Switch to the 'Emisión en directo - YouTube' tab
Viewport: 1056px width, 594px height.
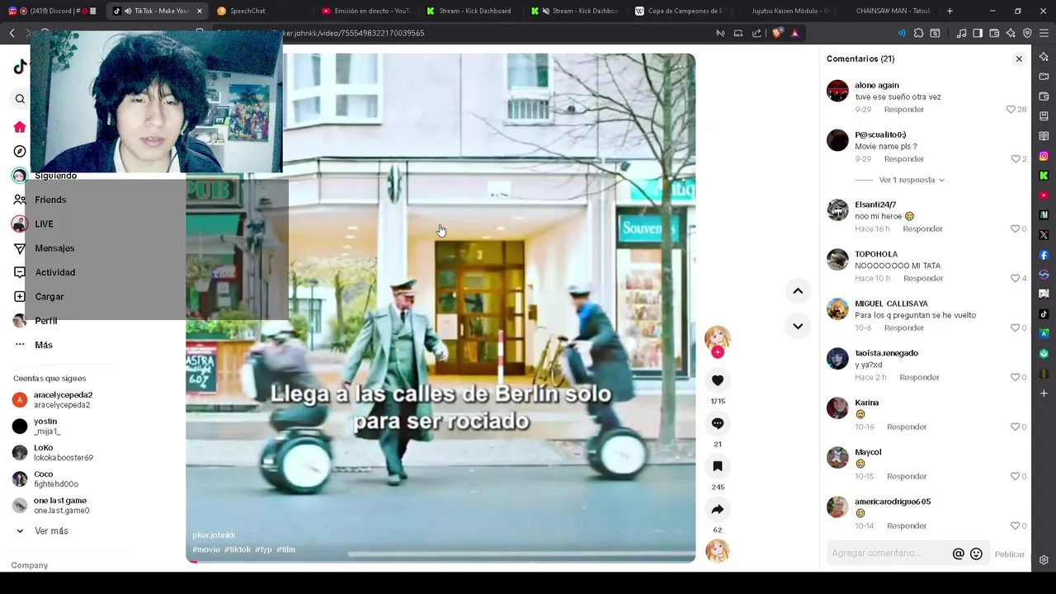(365, 11)
